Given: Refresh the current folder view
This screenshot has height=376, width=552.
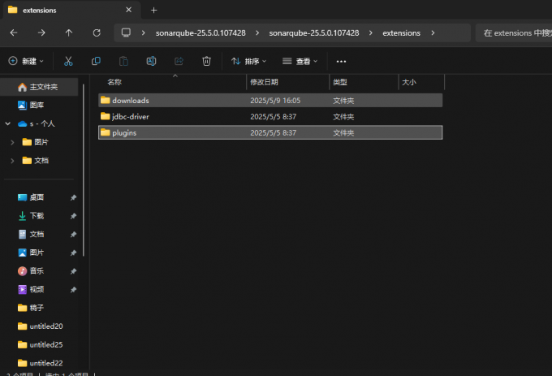Looking at the screenshot, I should pos(97,32).
